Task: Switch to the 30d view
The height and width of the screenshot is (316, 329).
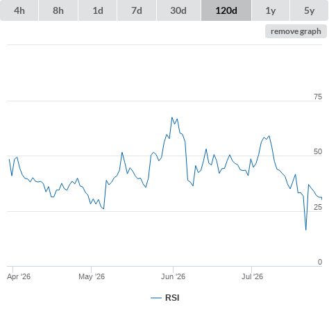Action: pyautogui.click(x=178, y=10)
